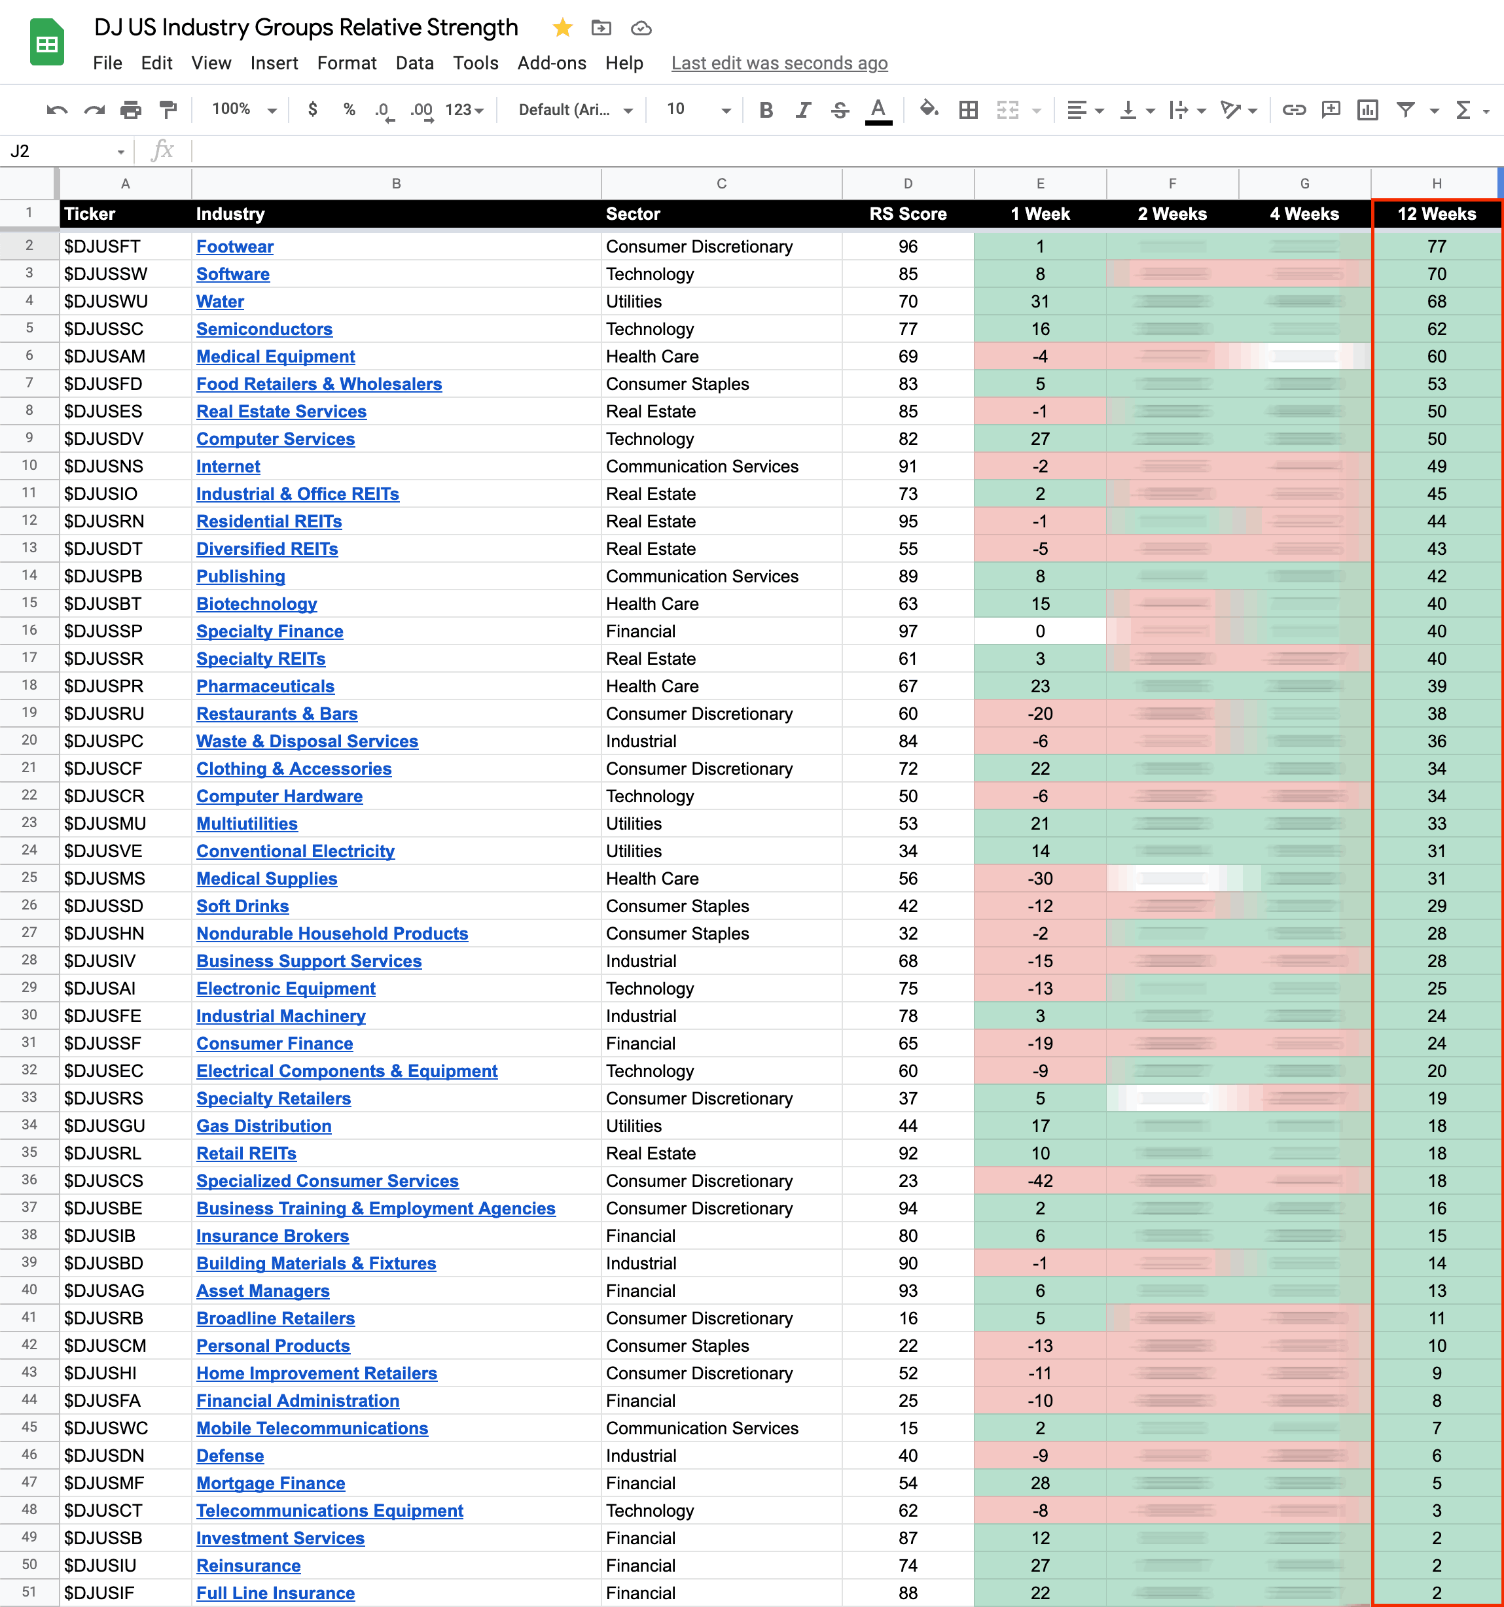
Task: Open the text color picker
Action: click(x=878, y=110)
